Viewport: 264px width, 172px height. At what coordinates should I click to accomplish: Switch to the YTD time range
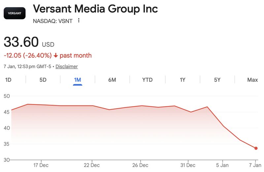[147, 80]
